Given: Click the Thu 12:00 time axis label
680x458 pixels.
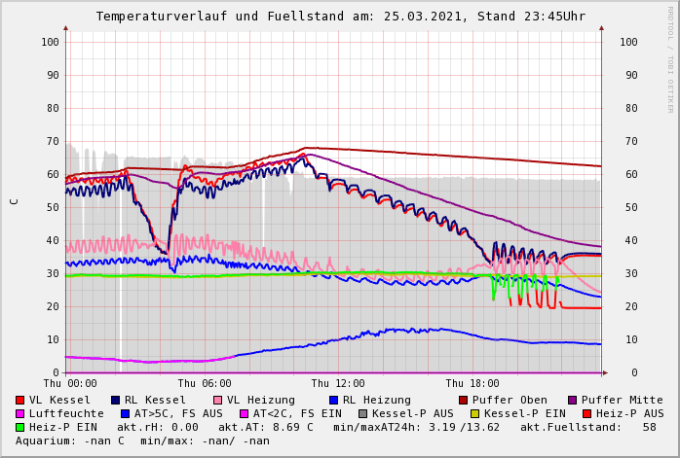Looking at the screenshot, I should click(338, 383).
